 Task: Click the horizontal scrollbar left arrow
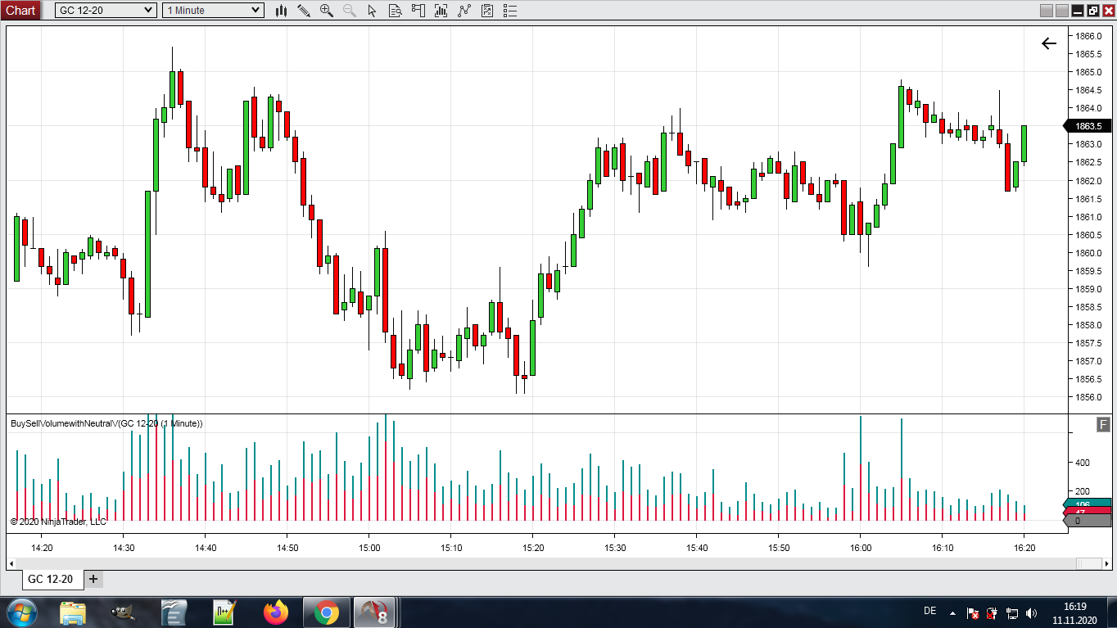[x=11, y=563]
